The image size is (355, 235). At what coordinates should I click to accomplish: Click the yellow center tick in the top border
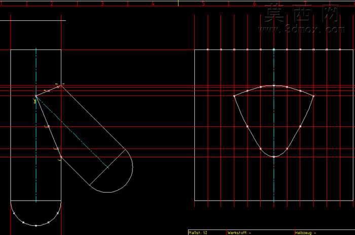point(178,3)
